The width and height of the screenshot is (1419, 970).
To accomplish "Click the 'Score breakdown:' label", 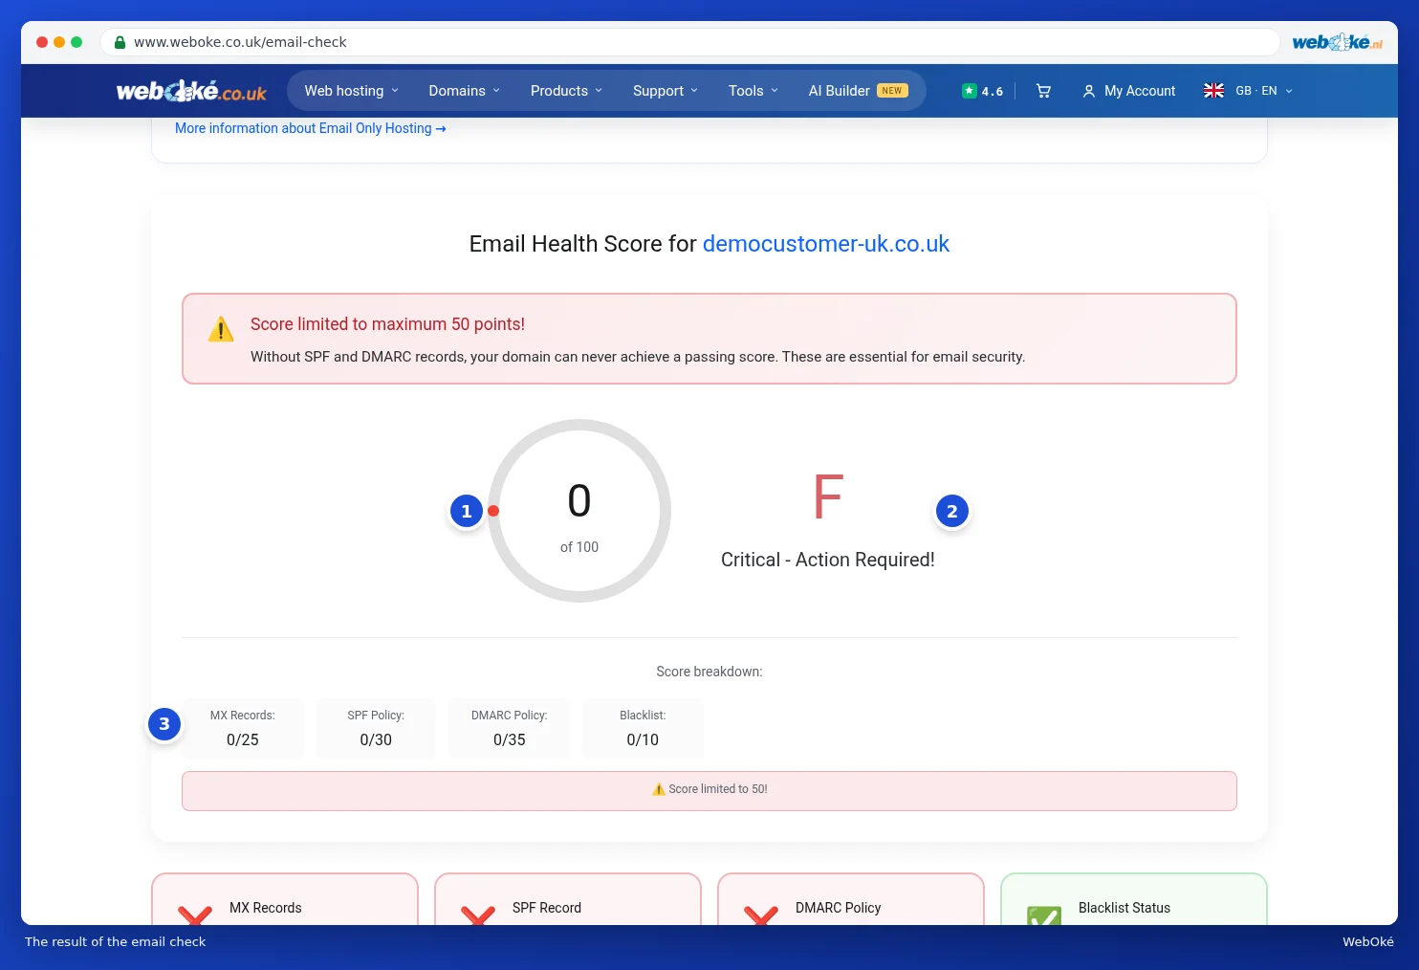I will tap(709, 672).
